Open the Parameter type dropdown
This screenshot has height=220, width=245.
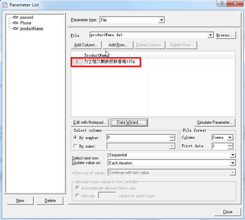click(x=161, y=20)
